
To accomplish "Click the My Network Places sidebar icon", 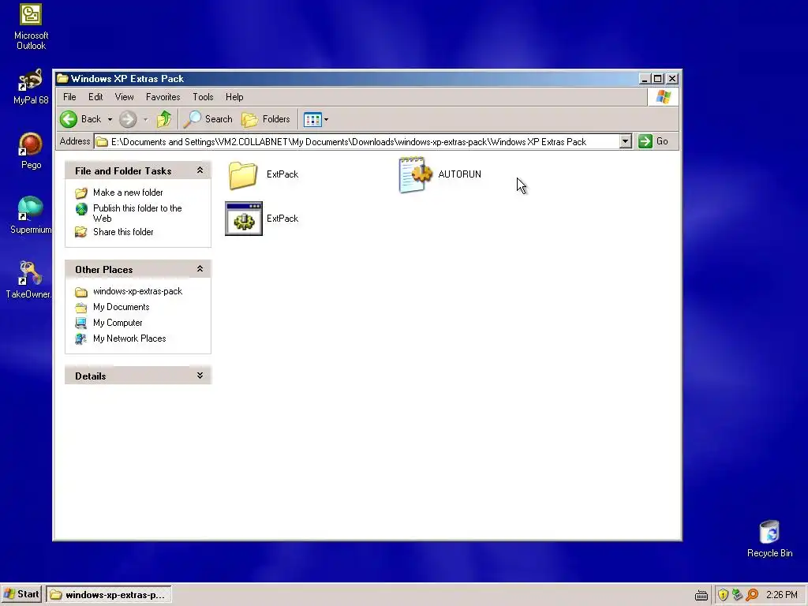I will click(x=81, y=339).
